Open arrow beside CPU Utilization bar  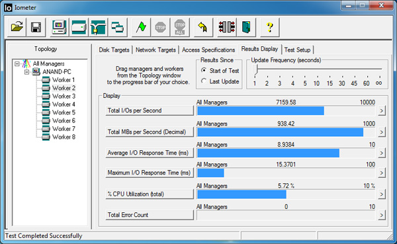point(382,194)
